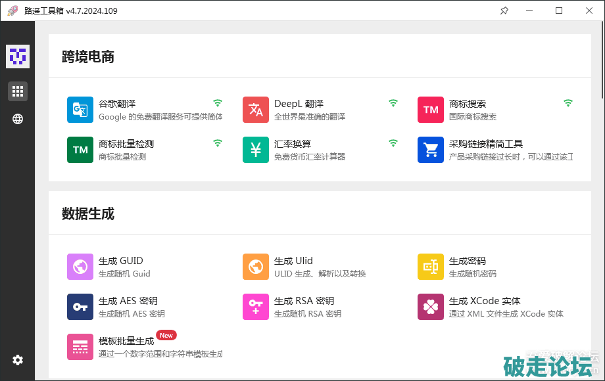
Task: Click the 商标搜索 red TM icon
Action: [431, 110]
